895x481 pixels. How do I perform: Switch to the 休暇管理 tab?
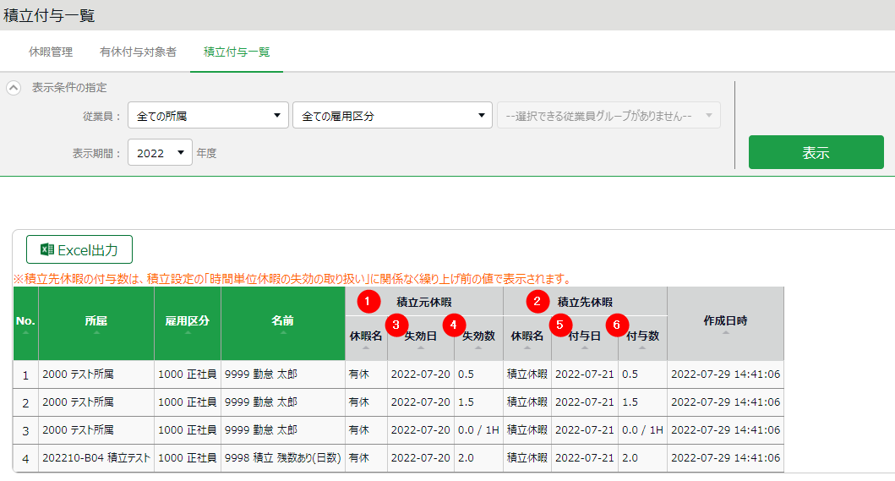51,52
